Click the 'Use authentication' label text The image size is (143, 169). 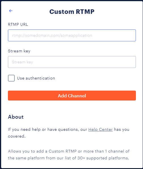pyautogui.click(x=36, y=78)
